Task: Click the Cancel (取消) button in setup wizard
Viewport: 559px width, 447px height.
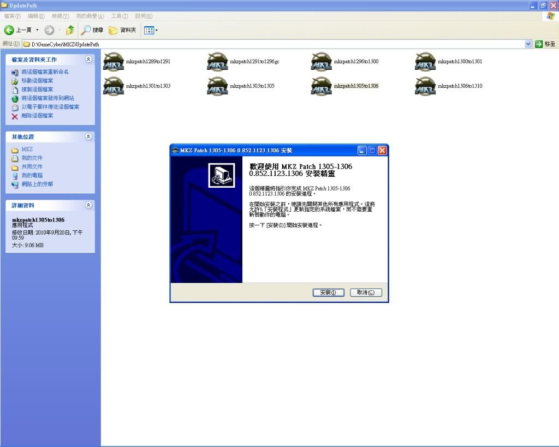Action: coord(366,293)
